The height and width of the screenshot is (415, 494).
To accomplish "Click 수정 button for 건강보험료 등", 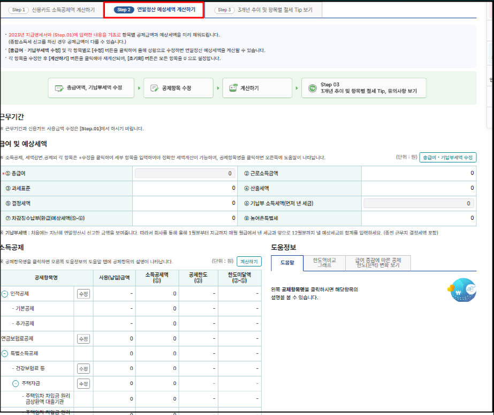I will (x=83, y=368).
